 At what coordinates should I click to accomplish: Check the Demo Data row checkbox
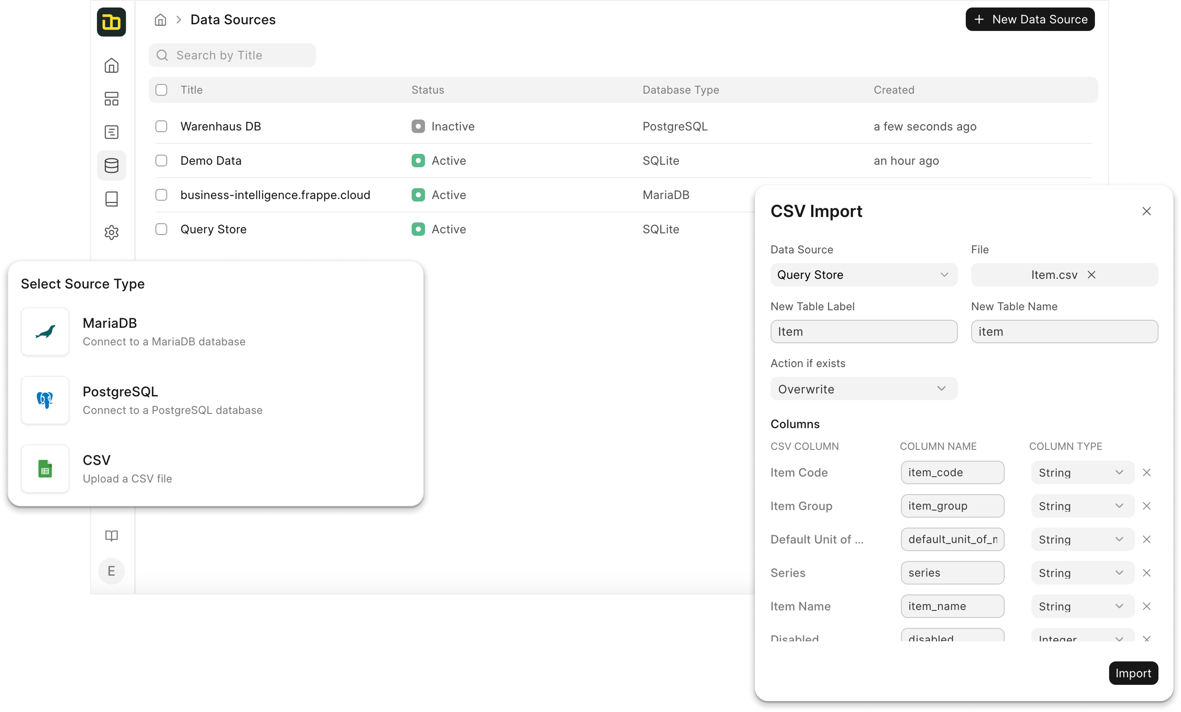click(x=161, y=161)
